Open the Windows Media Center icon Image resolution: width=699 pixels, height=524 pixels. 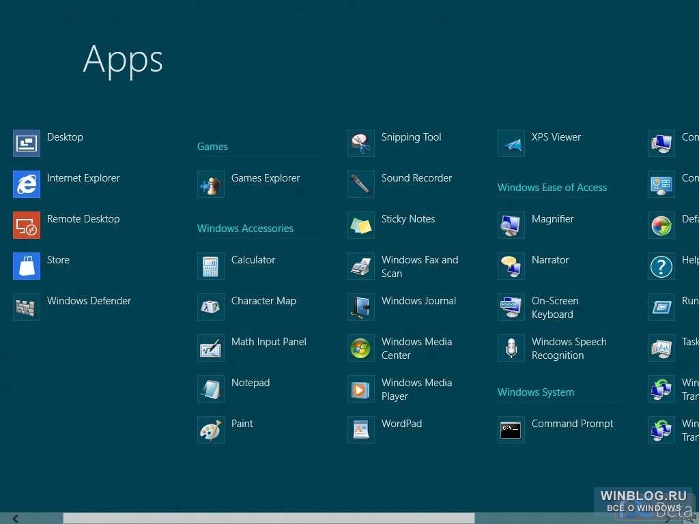(x=361, y=348)
